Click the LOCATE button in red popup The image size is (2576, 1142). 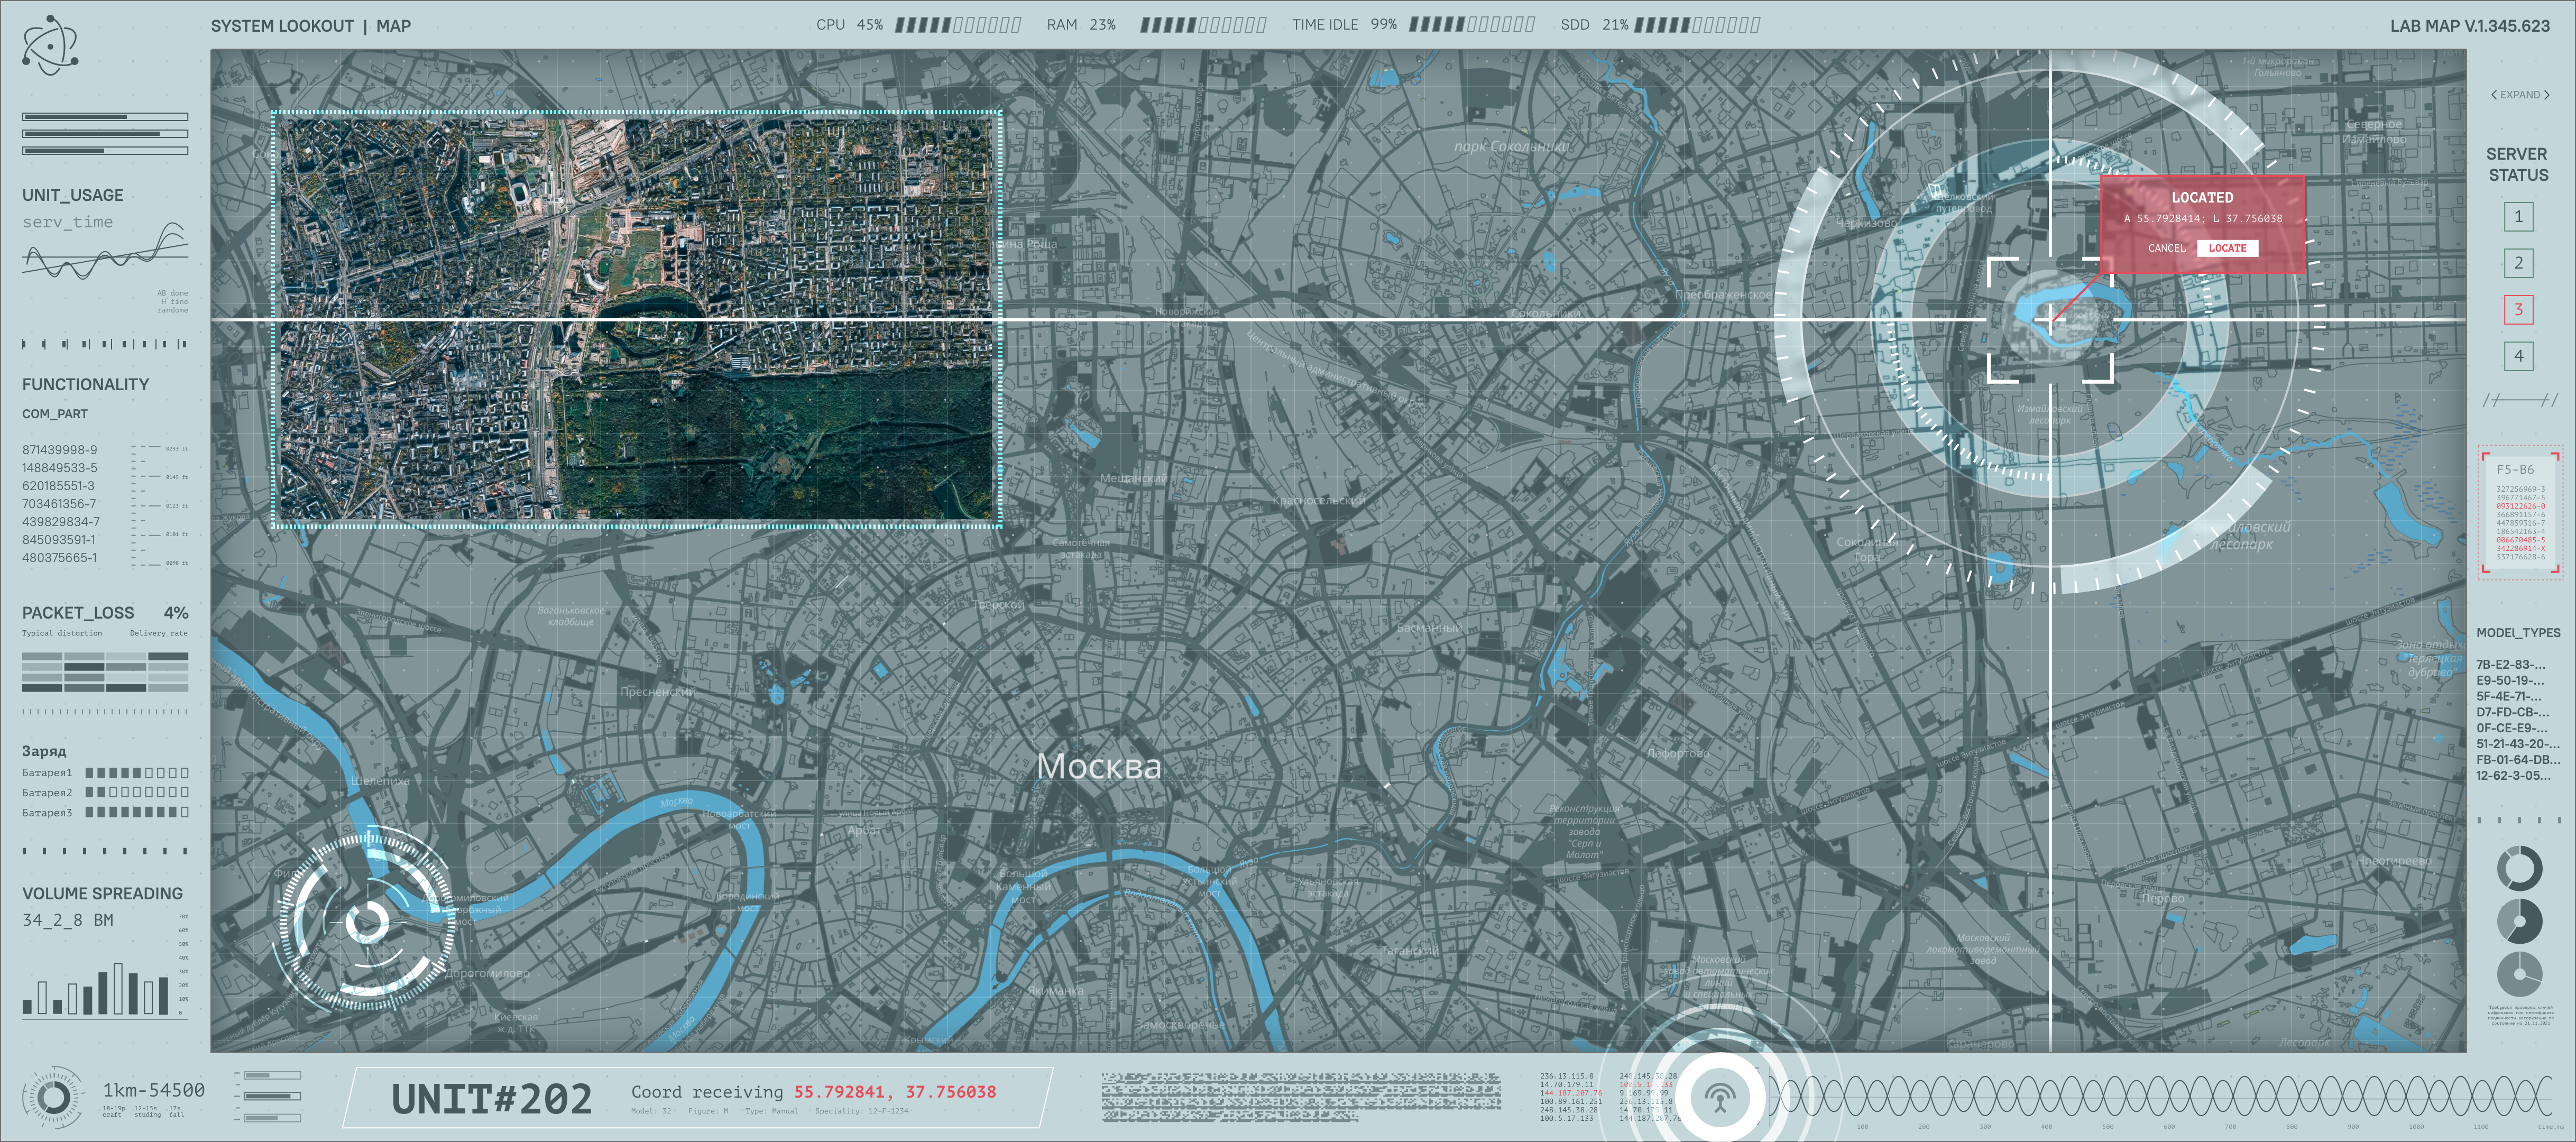tap(2227, 248)
